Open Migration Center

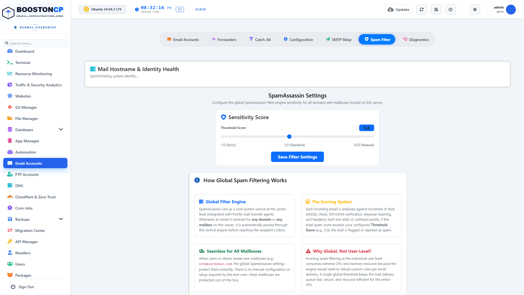[x=35, y=231]
